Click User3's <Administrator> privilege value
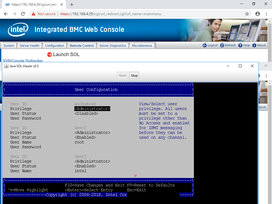272x204 pixels. [x=92, y=161]
